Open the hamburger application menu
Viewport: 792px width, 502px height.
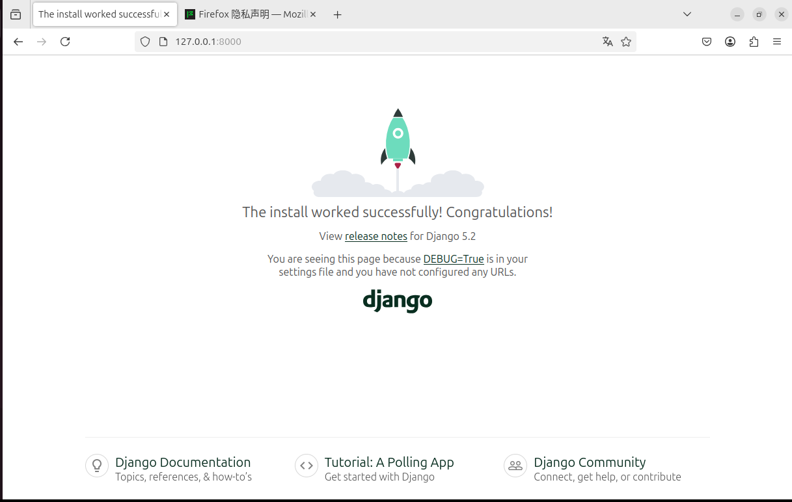coord(777,42)
